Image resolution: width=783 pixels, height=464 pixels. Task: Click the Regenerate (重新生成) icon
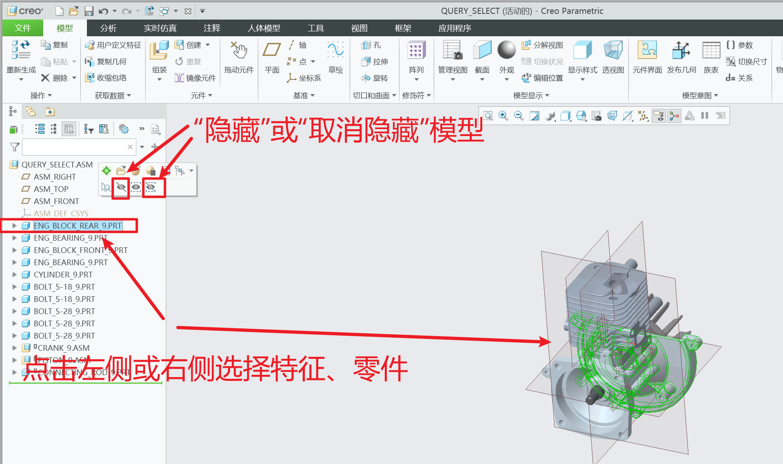pos(20,50)
